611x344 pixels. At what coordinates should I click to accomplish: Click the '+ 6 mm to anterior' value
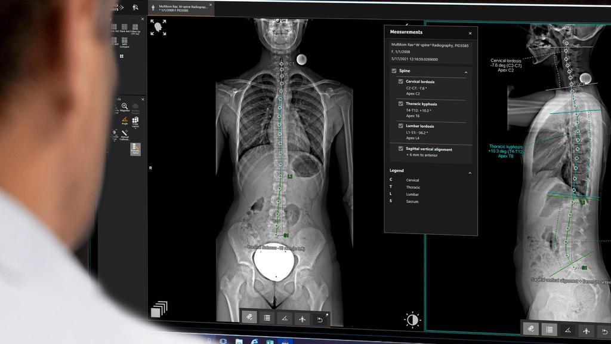[x=422, y=155]
